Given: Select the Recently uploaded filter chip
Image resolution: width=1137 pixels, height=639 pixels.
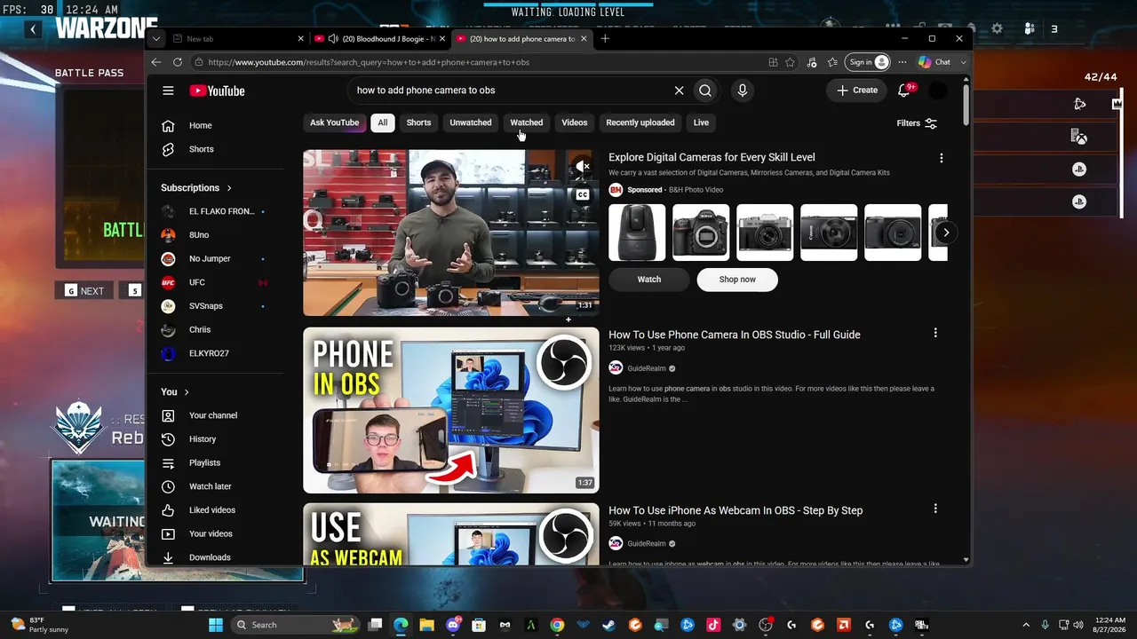Looking at the screenshot, I should click(640, 122).
